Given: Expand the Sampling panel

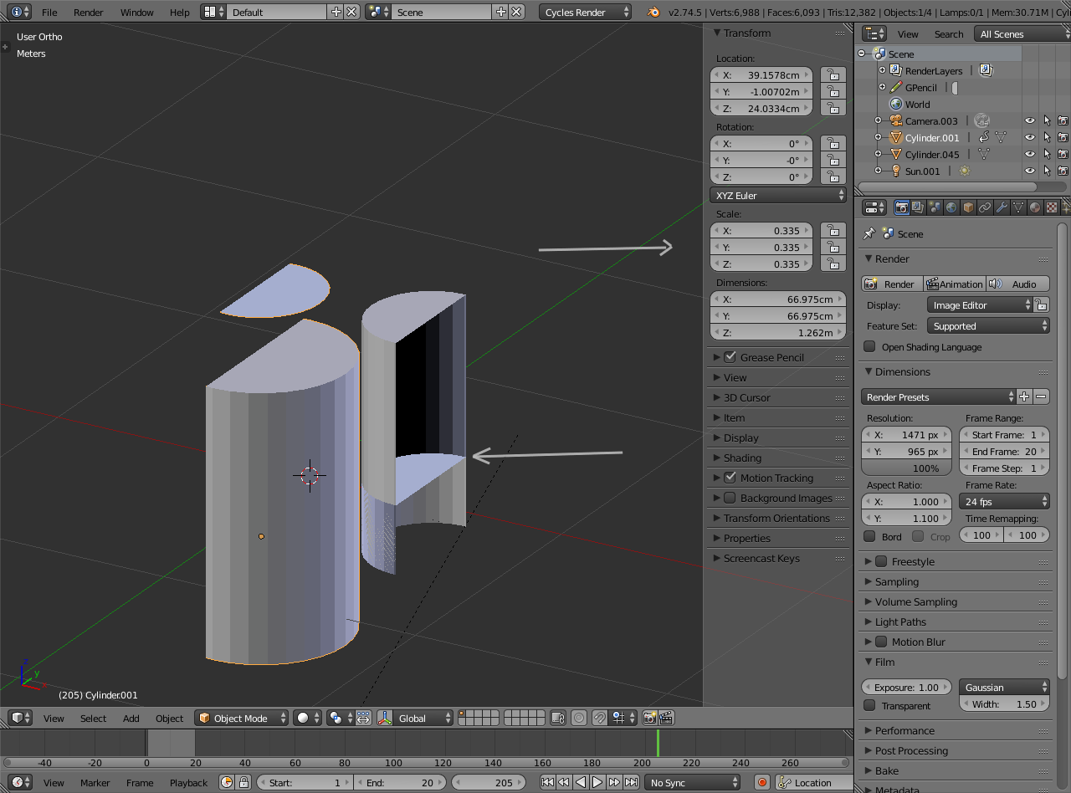Looking at the screenshot, I should click(x=897, y=582).
